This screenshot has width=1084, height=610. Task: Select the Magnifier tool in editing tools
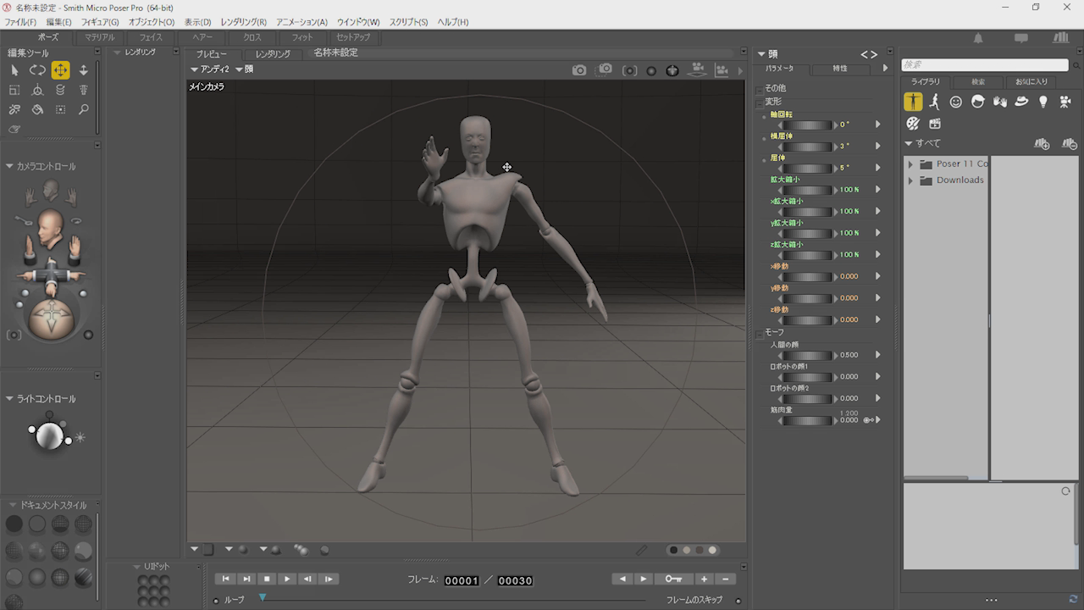[83, 109]
